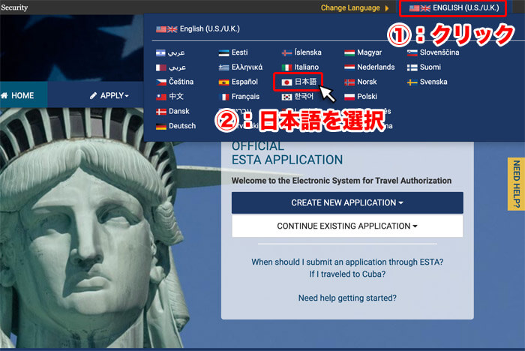This screenshot has width=525, height=351.
Task: Click the Korean flag icon beside 한국어
Action: tap(286, 97)
